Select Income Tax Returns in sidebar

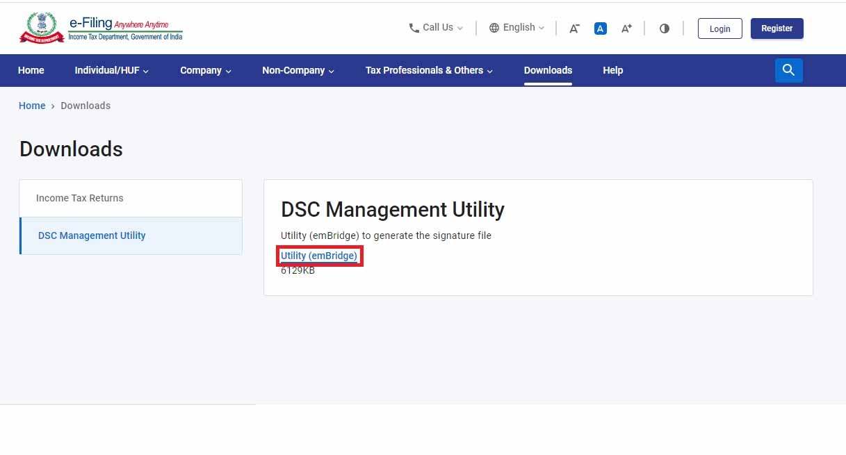click(x=79, y=198)
